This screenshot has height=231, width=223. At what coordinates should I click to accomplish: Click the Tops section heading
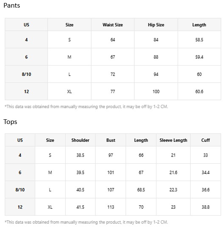tap(10, 122)
